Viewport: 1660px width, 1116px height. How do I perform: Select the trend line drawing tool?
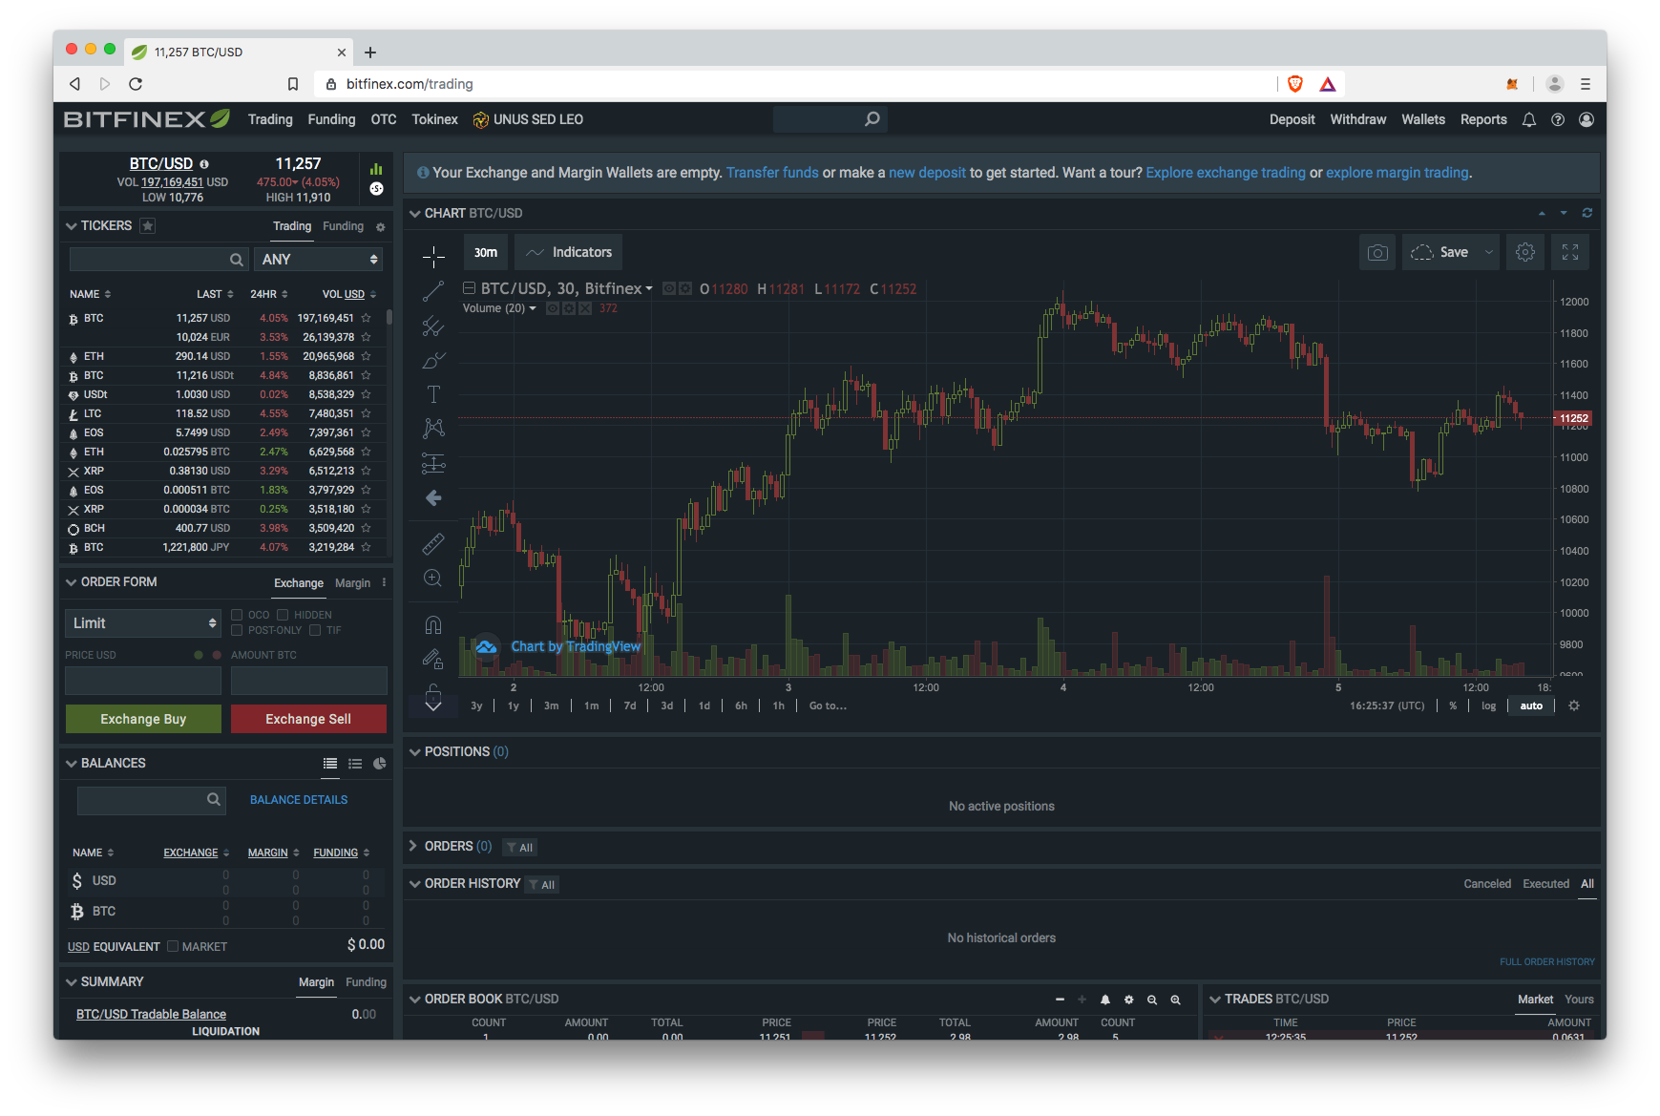(433, 291)
